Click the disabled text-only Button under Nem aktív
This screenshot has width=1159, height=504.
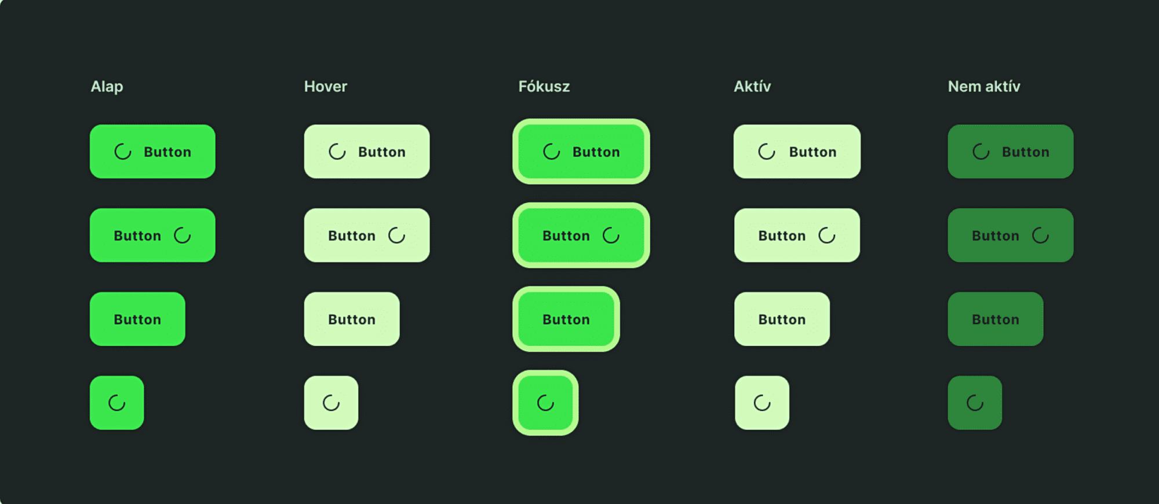996,319
